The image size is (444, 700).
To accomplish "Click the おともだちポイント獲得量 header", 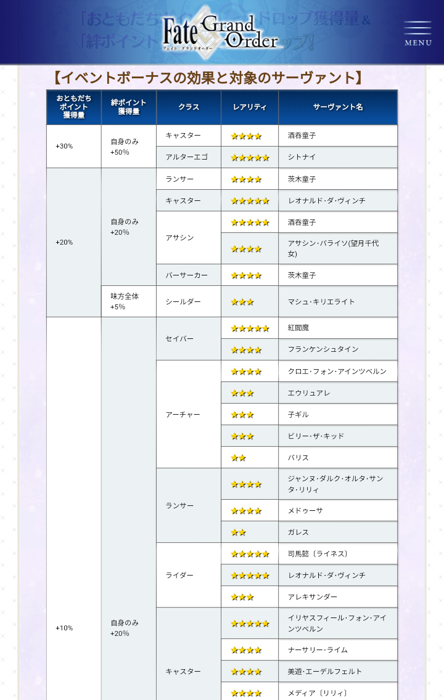I will 74,107.
